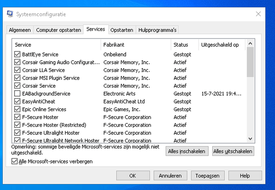Click the 15-7-2021 disabled date cell

221,94
